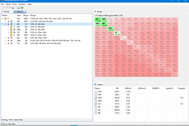189x126 pixels.
Task: Click the Range panel icon
Action: tap(95, 11)
